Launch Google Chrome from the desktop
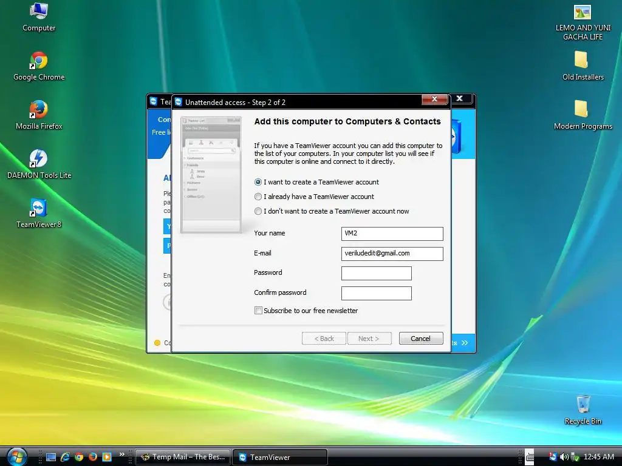Viewport: 622px width, 466px height. pyautogui.click(x=39, y=67)
